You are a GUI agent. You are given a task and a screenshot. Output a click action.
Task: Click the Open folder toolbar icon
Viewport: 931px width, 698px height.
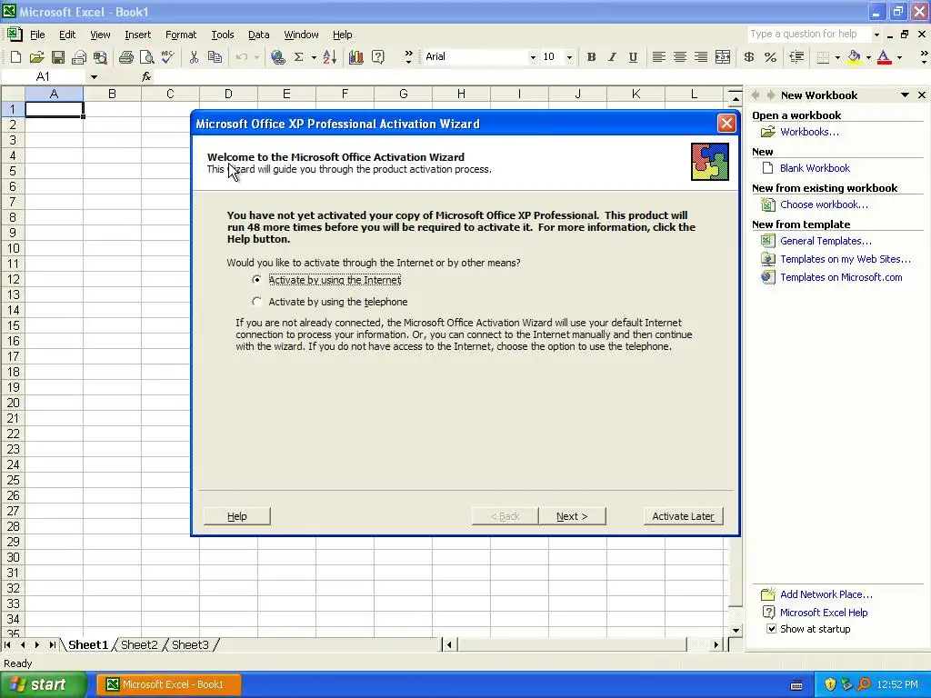coord(36,57)
